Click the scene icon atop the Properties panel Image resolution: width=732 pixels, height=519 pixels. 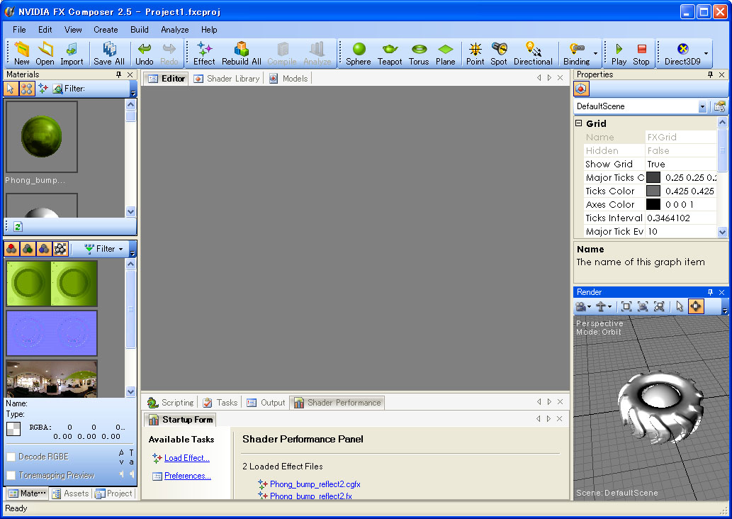click(581, 89)
